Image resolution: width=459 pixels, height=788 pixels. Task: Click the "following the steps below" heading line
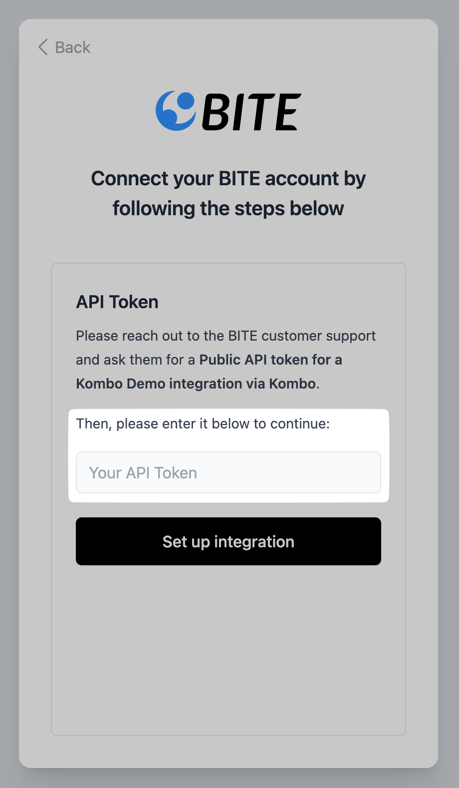[228, 209]
